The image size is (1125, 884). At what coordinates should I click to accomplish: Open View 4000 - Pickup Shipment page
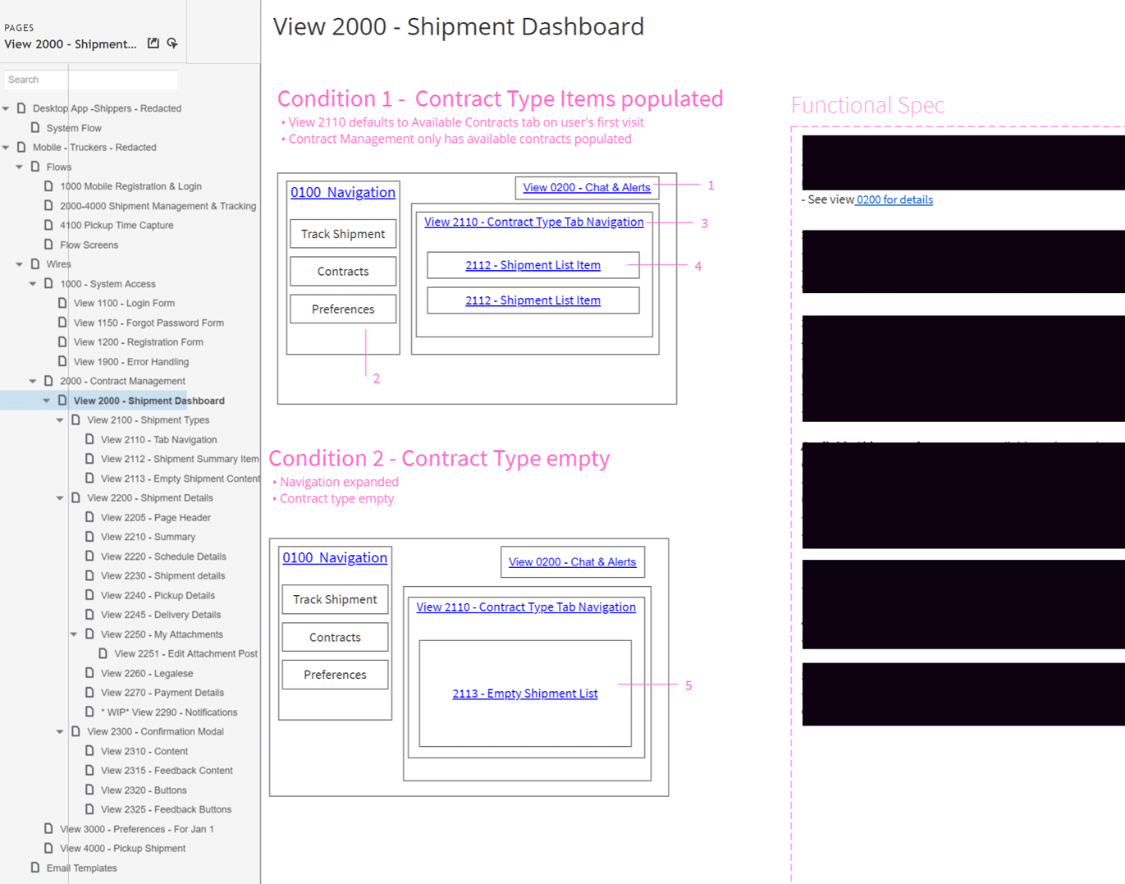(122, 849)
